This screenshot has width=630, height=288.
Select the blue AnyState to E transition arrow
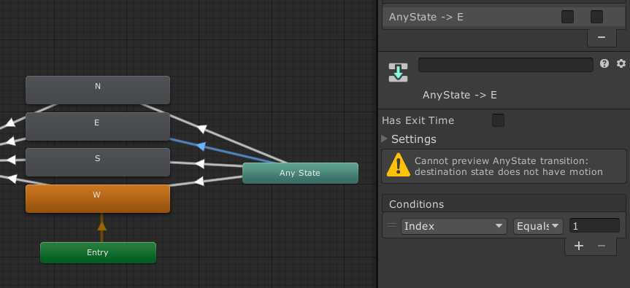pyautogui.click(x=201, y=147)
